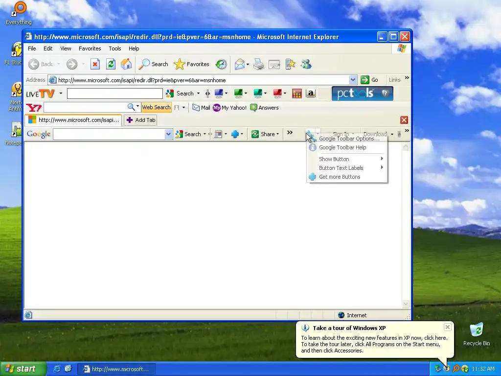Expand the Google search box dropdown
Screen dimensions: 501x376
click(168, 134)
